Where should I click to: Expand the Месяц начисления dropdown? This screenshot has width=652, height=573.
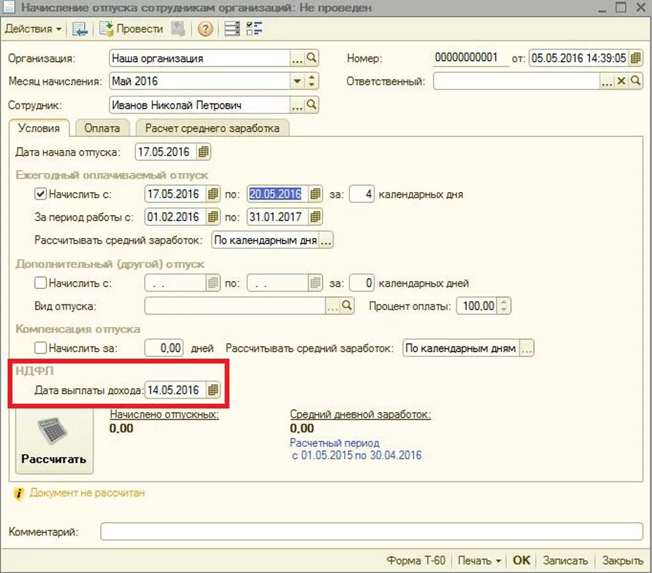pos(298,81)
